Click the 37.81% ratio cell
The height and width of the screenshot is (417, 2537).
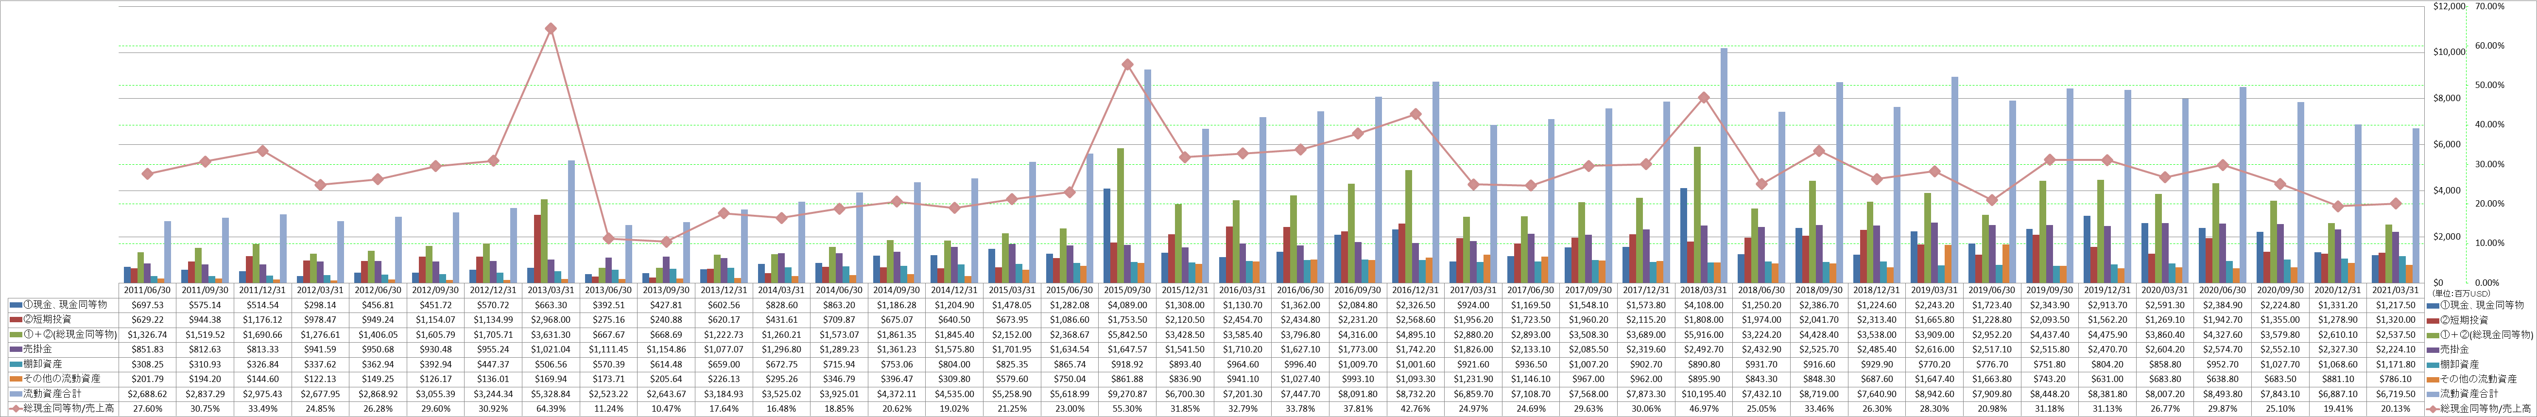[1358, 409]
